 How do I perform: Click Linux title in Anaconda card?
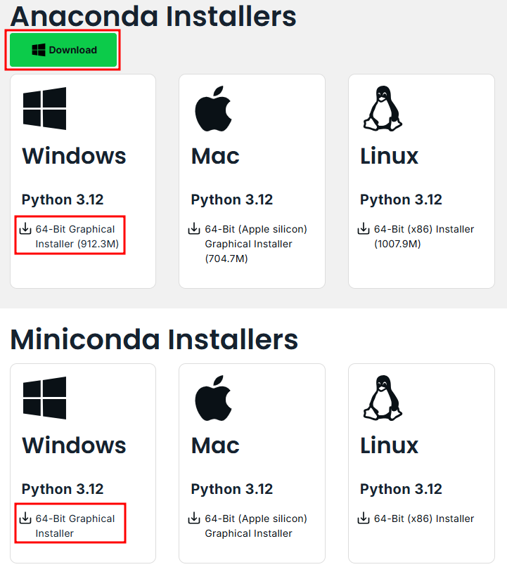click(x=389, y=156)
